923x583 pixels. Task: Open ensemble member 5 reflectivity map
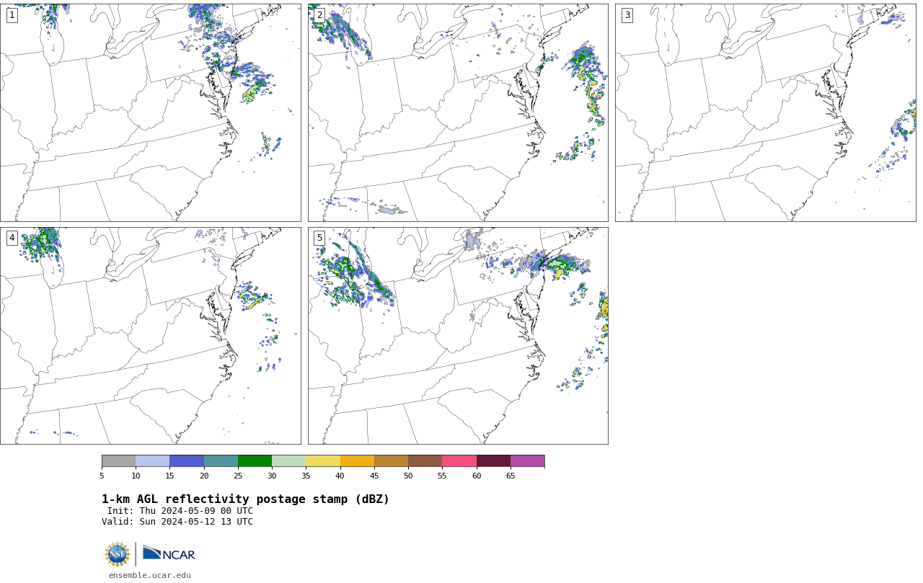458,336
